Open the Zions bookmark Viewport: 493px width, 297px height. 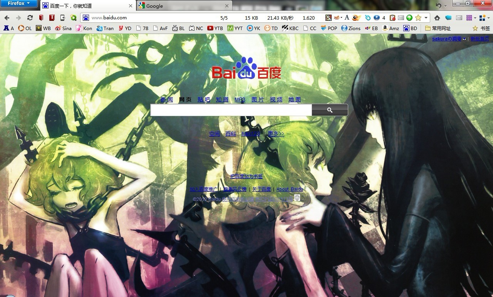tap(351, 28)
